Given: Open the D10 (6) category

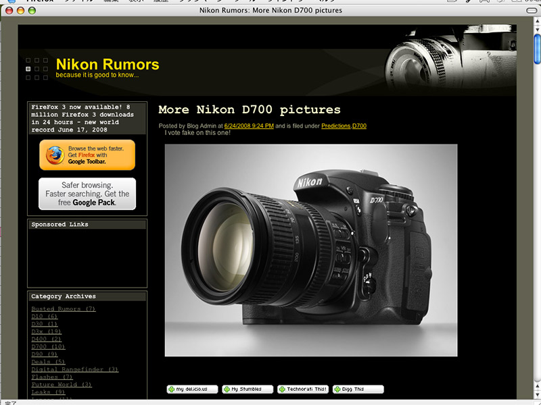Looking at the screenshot, I should (x=44, y=317).
